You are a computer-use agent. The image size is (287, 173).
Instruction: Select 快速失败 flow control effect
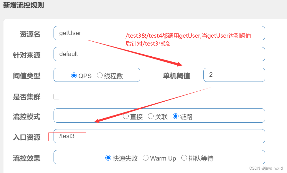coord(108,158)
